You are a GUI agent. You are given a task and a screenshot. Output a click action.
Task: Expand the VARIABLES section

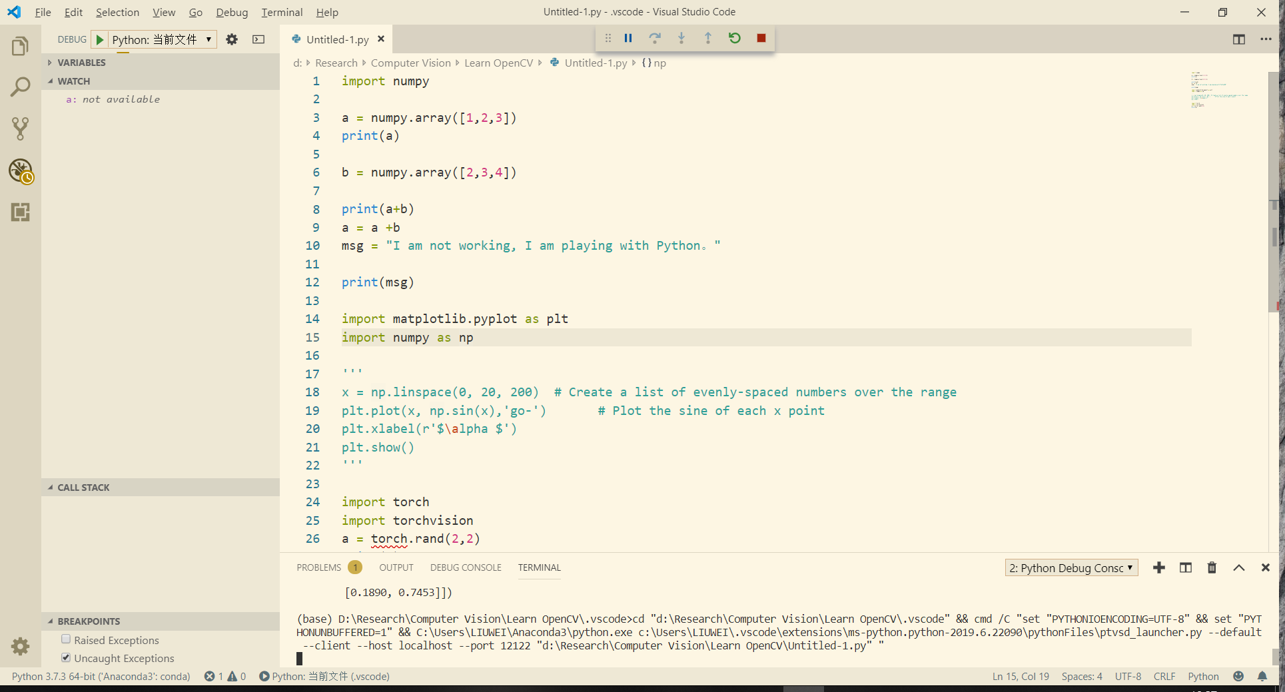161,63
